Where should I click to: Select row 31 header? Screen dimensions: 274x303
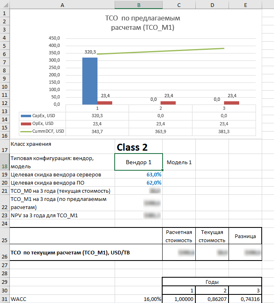[x=5, y=299]
